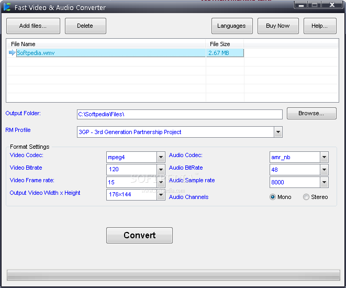This screenshot has height=288, width=346.
Task: Click the Fast Video & Audio Converter app icon
Action: point(7,7)
